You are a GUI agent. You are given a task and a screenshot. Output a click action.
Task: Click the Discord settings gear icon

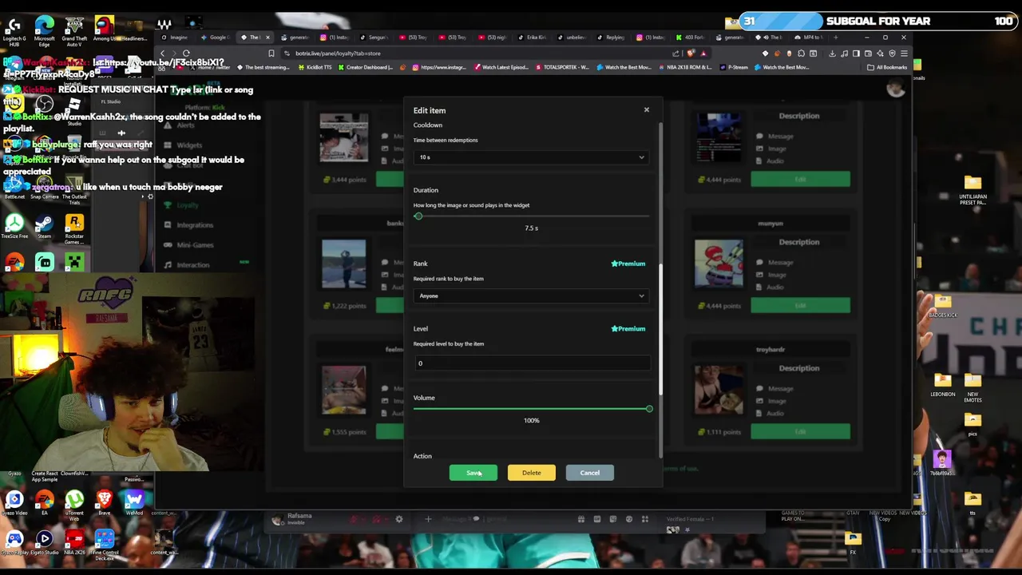tap(399, 519)
